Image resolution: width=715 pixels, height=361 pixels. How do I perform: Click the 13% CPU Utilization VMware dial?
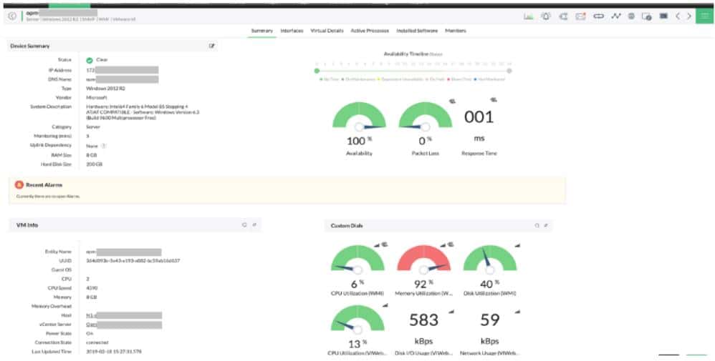[x=357, y=319]
